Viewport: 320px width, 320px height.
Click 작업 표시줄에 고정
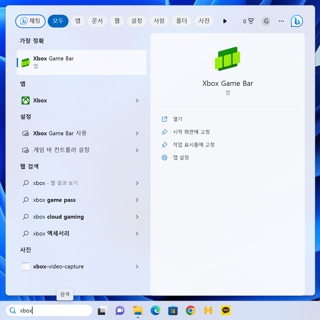point(194,145)
